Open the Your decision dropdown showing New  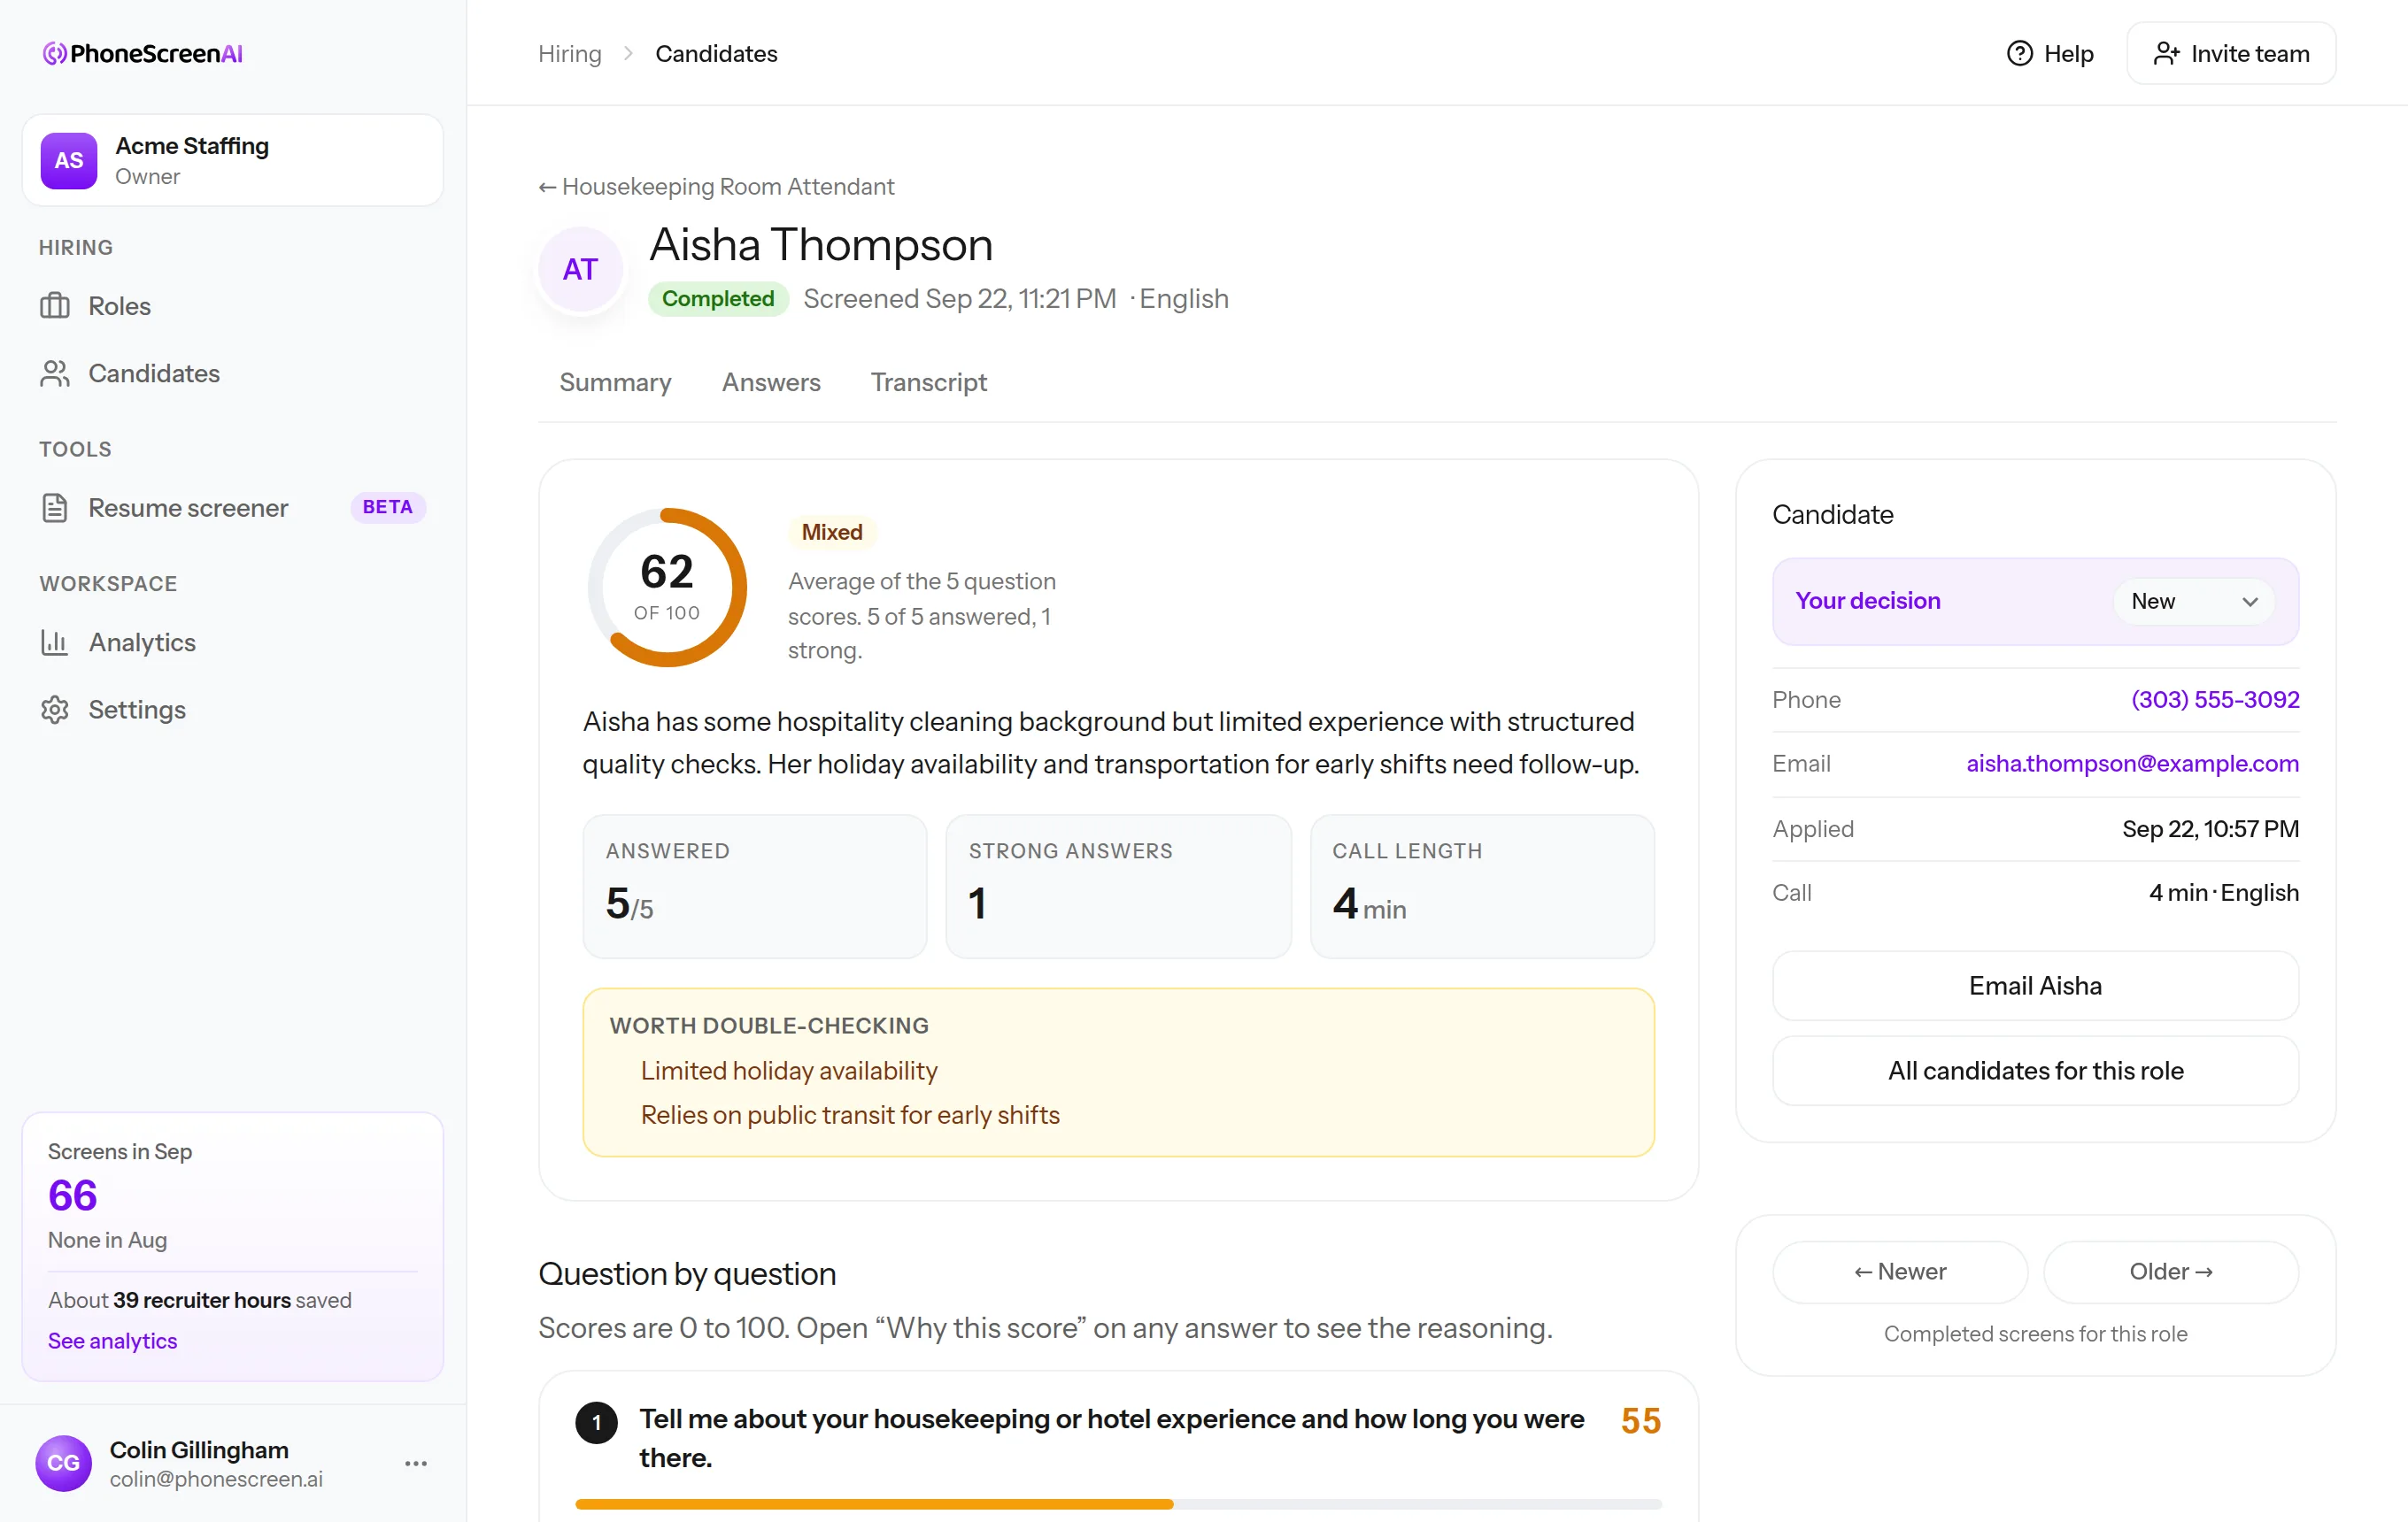(x=2194, y=601)
